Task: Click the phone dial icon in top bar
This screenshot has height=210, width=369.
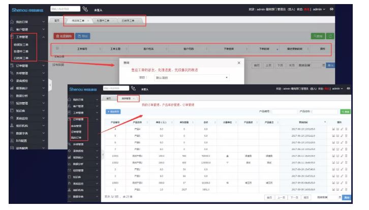Action: (84, 9)
